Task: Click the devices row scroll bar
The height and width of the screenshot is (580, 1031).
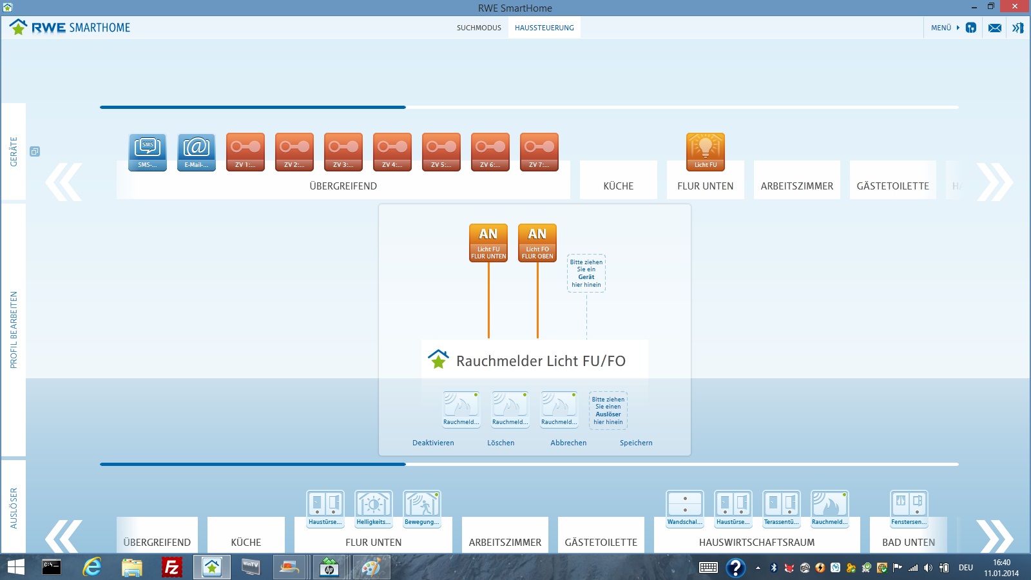Action: [x=253, y=107]
